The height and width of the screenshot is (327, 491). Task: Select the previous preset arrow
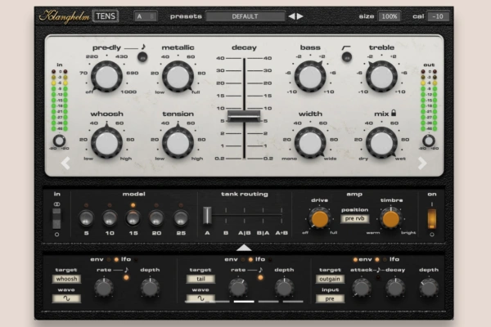click(291, 16)
